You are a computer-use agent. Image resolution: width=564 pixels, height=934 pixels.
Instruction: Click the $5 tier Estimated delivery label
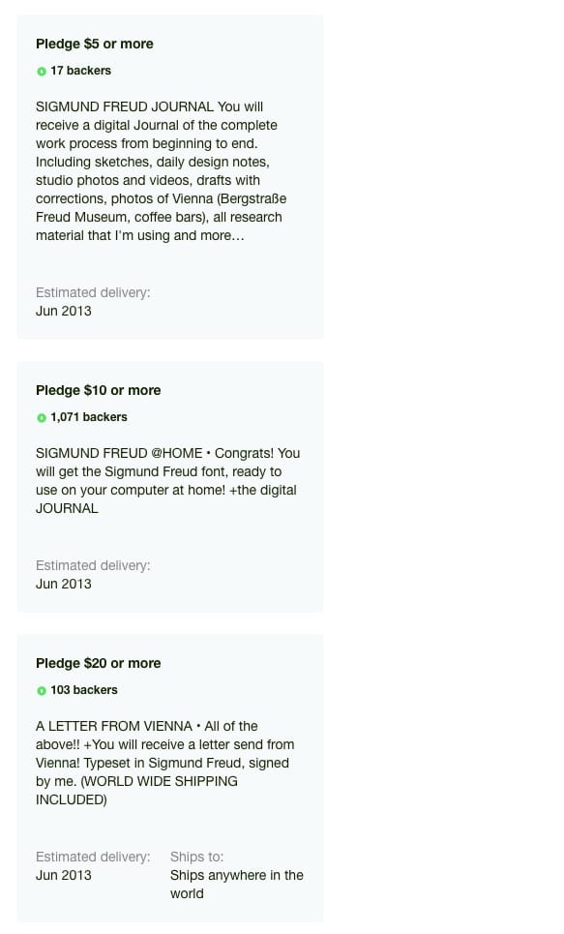tap(93, 292)
